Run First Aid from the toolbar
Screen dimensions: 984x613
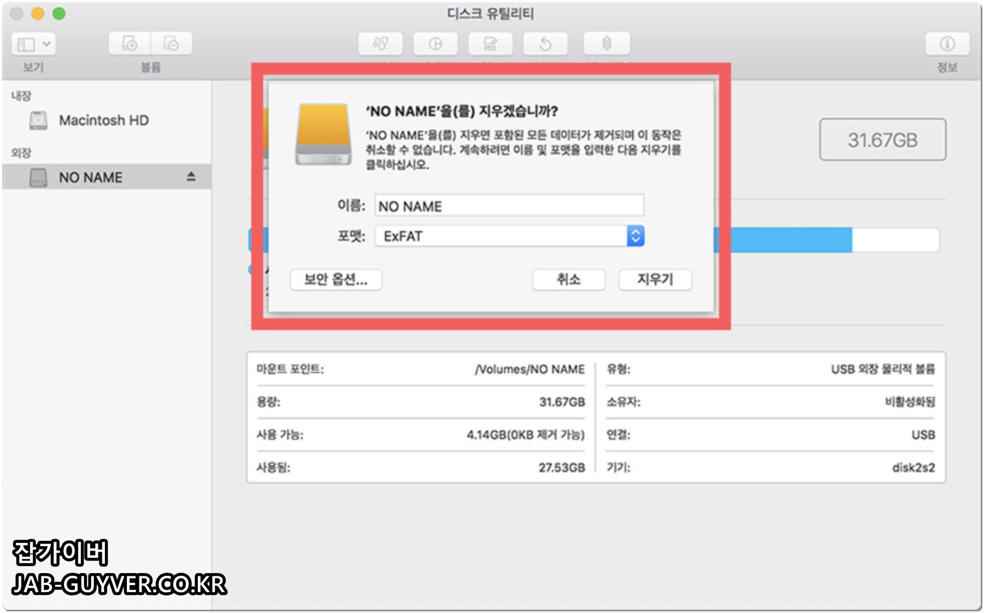click(381, 44)
